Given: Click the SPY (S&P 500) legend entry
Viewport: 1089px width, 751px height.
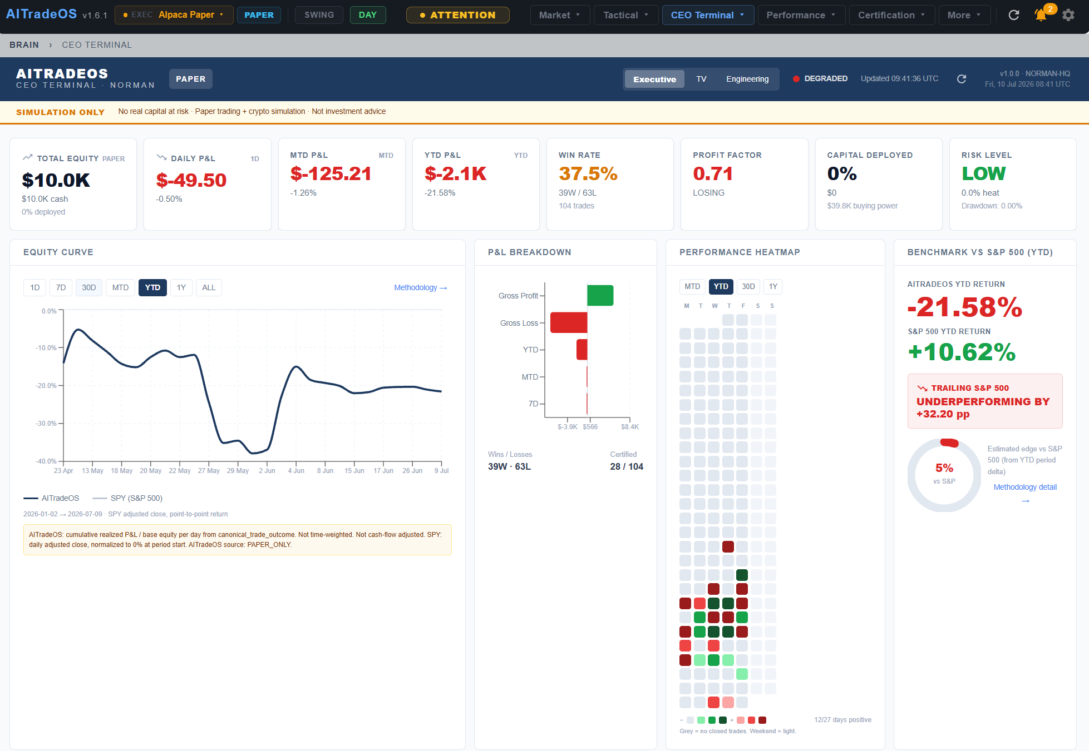Looking at the screenshot, I should pyautogui.click(x=127, y=498).
